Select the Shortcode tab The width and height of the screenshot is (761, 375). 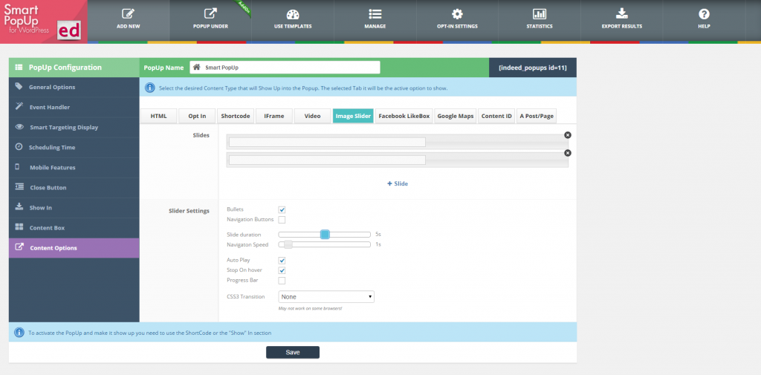point(236,116)
